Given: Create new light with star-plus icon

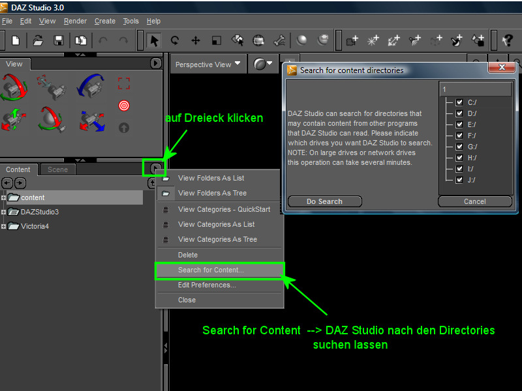Looking at the screenshot, I should [373, 40].
